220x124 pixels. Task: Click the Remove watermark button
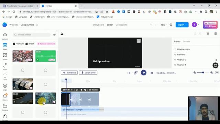tap(46, 44)
